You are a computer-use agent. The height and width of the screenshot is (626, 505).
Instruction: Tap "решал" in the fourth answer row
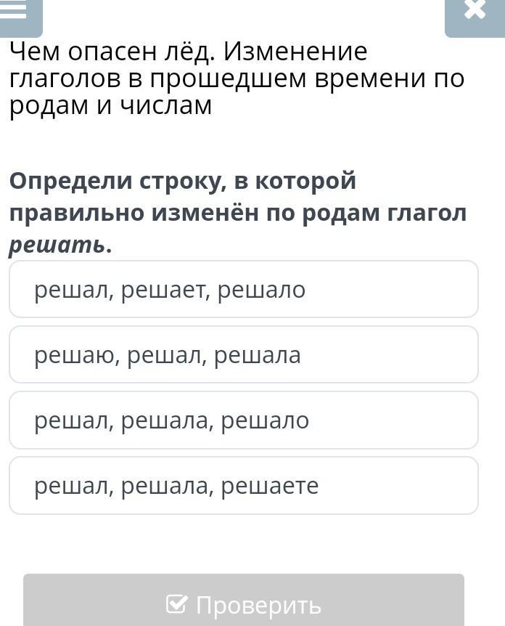71,486
